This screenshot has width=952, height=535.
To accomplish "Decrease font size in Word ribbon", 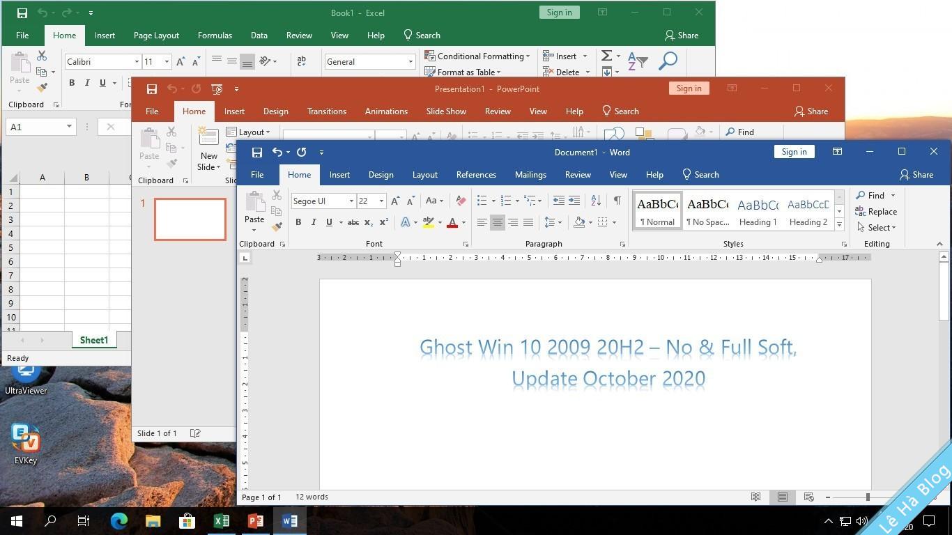I will click(410, 201).
